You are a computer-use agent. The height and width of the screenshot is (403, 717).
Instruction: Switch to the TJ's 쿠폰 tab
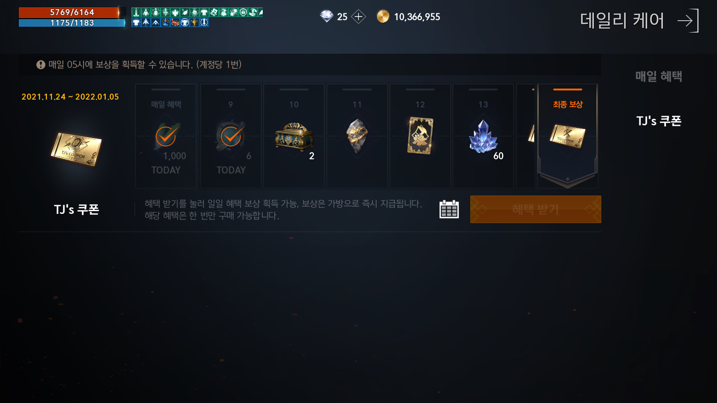(x=659, y=121)
